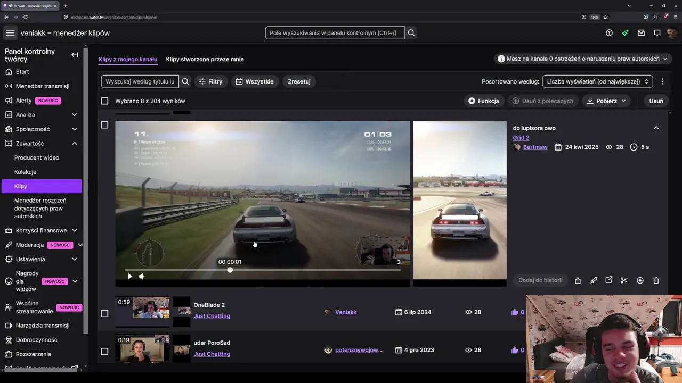Open the sort order dropdown

pos(597,81)
